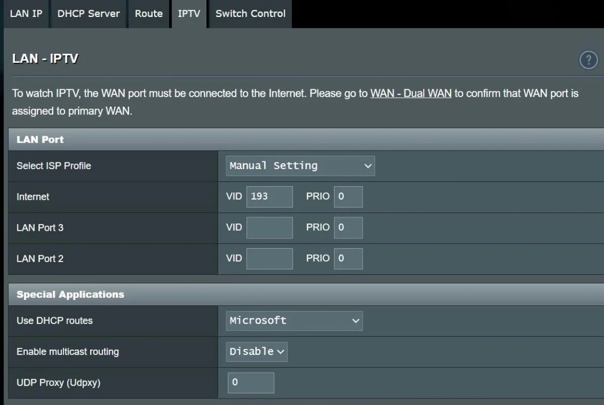
Task: Switch to the LAN IP tab
Action: [x=26, y=14]
